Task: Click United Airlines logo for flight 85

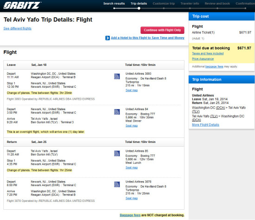Action: 117,154
